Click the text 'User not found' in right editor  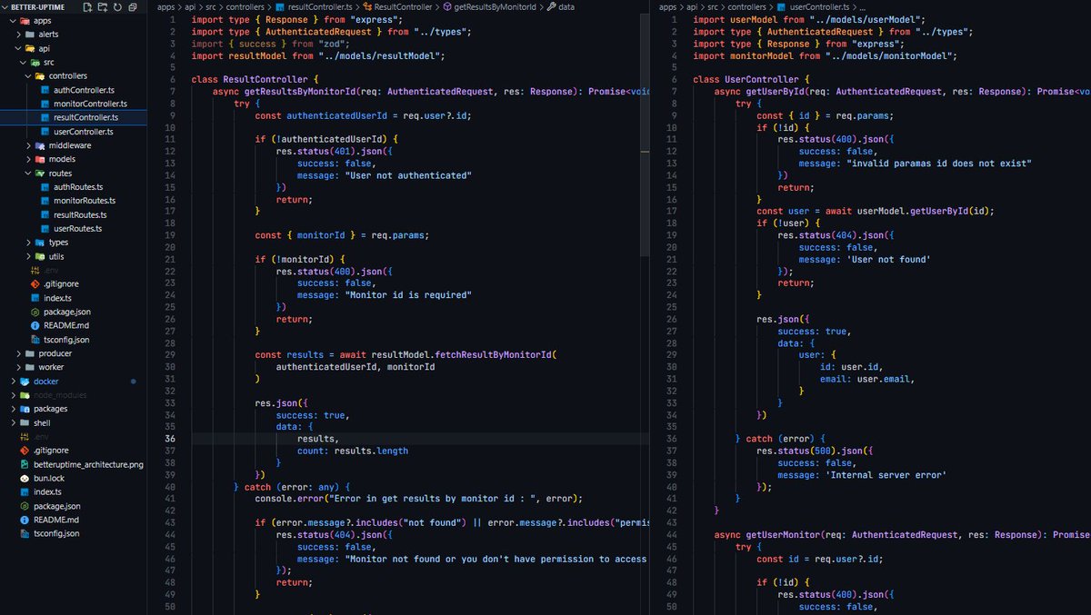click(888, 259)
